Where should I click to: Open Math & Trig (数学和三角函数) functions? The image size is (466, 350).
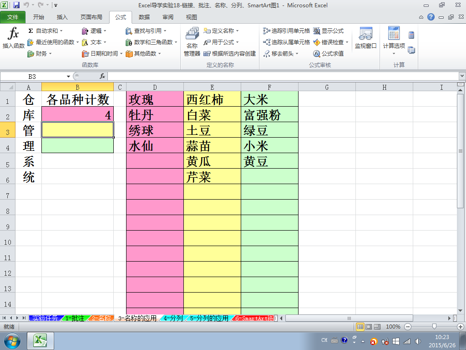tap(151, 42)
